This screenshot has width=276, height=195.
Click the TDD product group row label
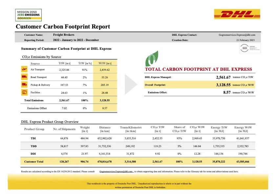pos(33,146)
